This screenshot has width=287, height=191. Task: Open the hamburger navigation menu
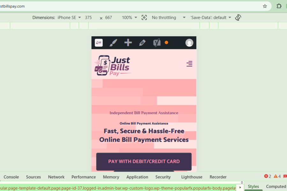(189, 64)
